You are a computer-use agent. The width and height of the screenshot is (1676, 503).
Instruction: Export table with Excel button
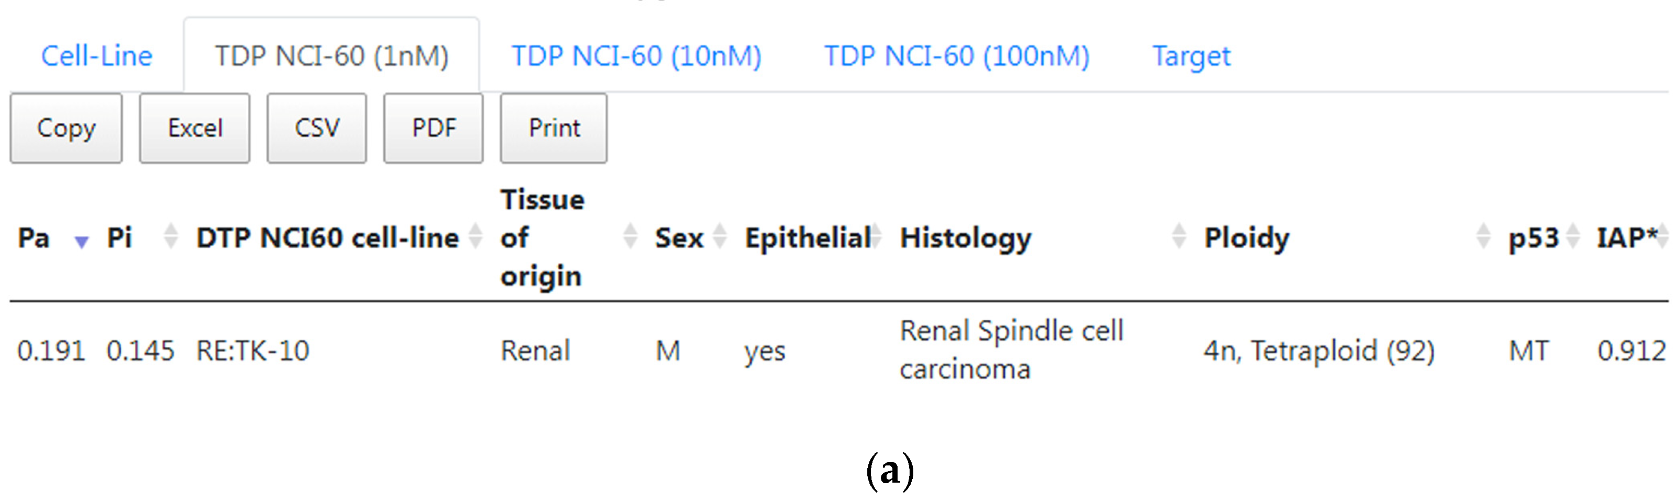coord(194,128)
